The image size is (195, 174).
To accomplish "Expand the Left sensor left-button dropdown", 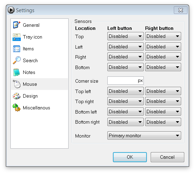I will coord(125,47).
